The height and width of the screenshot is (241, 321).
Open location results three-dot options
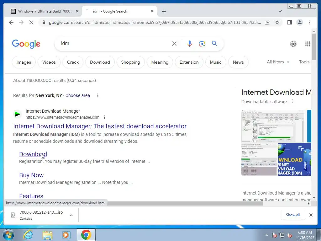98,95
